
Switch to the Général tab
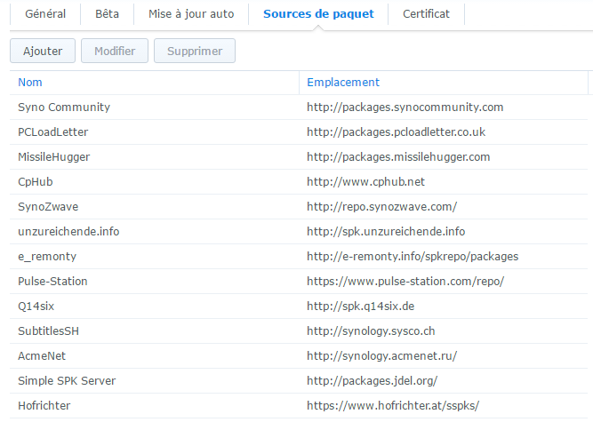point(45,14)
